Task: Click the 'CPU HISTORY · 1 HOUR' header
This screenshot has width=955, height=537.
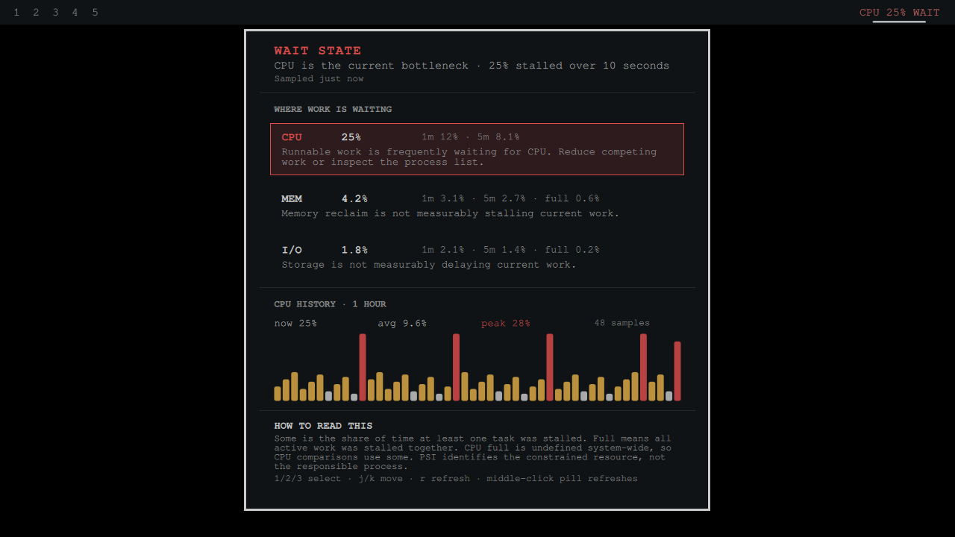Action: (330, 304)
